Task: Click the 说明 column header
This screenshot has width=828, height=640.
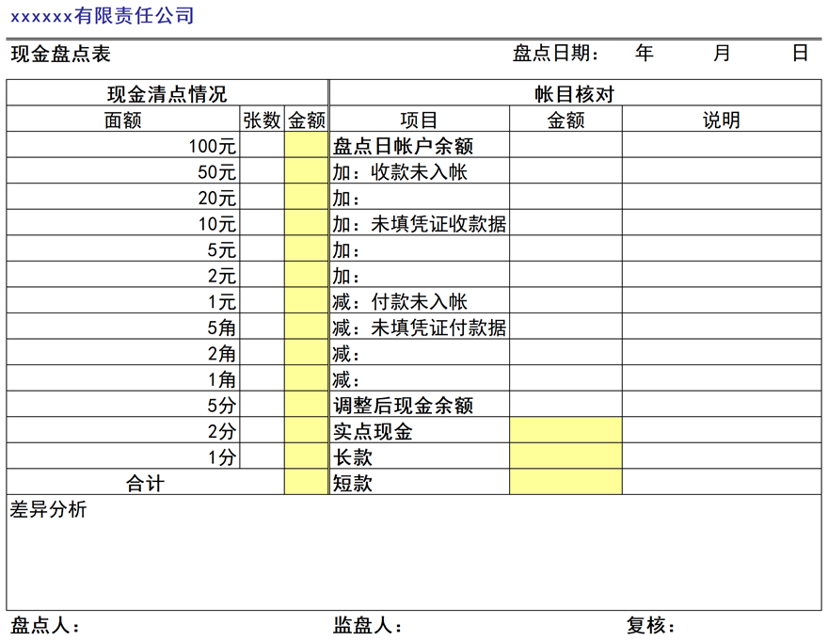Action: [x=722, y=120]
